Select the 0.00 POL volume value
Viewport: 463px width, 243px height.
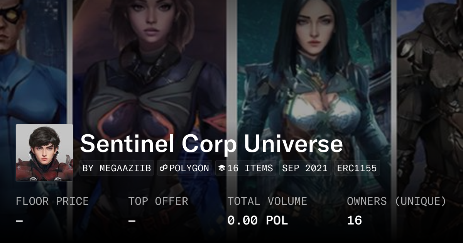click(x=258, y=221)
